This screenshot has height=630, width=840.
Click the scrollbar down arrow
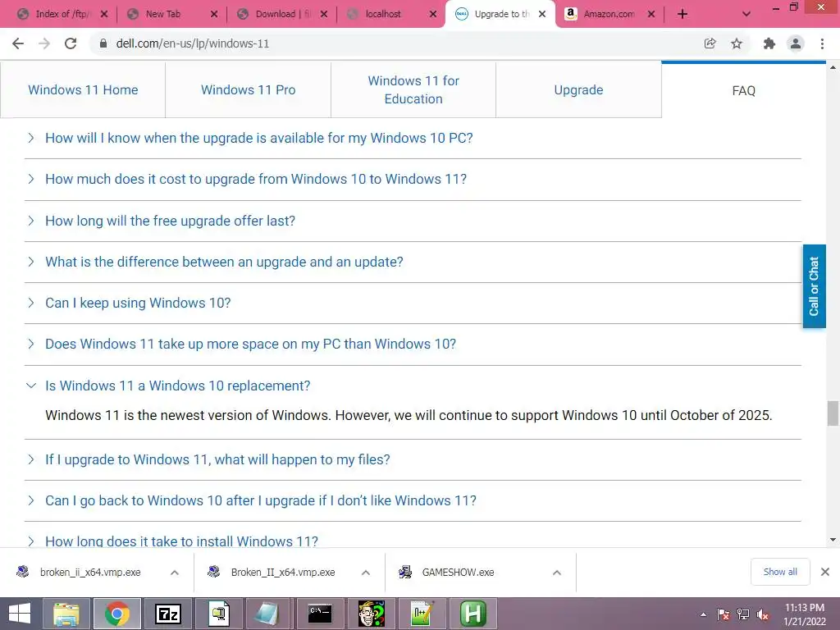pyautogui.click(x=833, y=540)
